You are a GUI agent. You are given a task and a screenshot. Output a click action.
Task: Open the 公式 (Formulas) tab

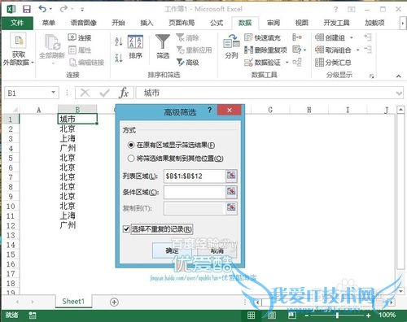(217, 23)
